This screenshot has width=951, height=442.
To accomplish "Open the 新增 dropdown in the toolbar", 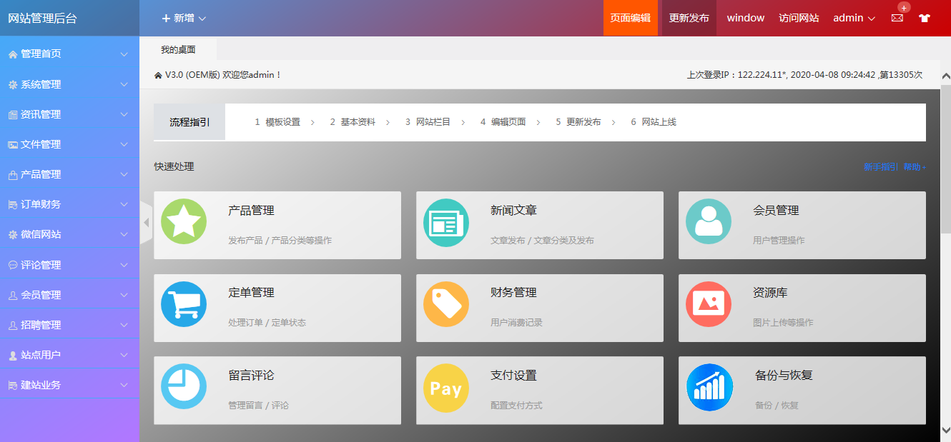I will [182, 18].
